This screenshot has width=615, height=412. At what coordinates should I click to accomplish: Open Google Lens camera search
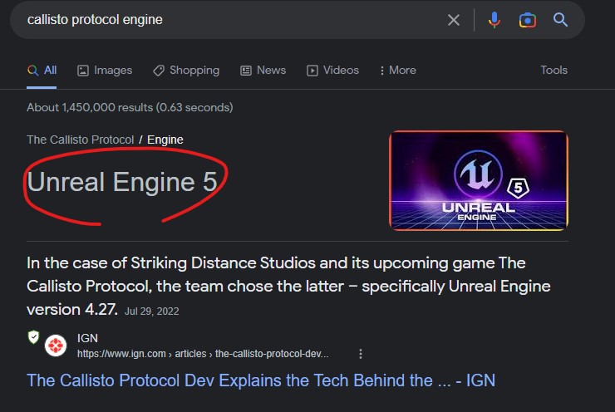[x=527, y=20]
